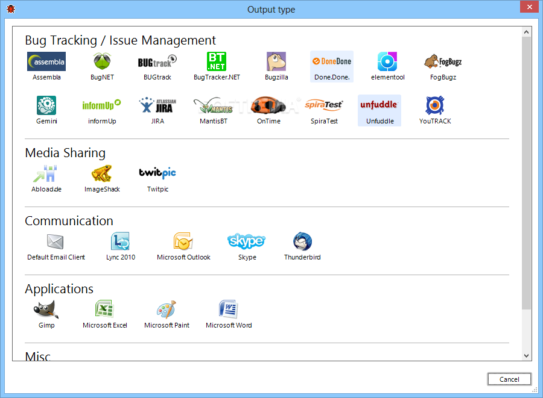This screenshot has height=398, width=543.
Task: Select the YouTRACK icon
Action: [x=435, y=105]
